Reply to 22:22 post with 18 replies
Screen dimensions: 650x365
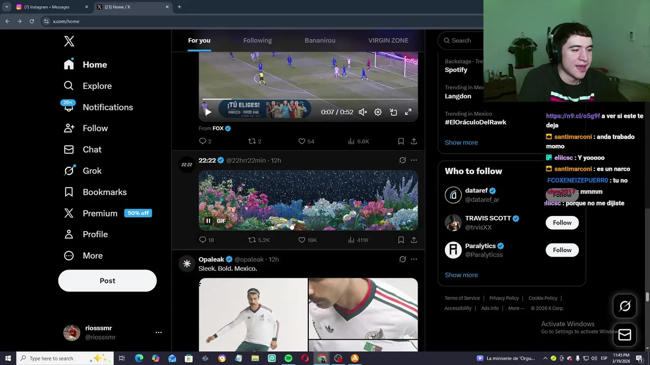[206, 240]
